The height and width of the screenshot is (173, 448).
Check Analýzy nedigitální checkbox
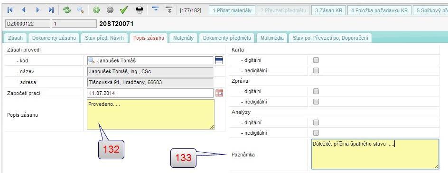[316, 133]
